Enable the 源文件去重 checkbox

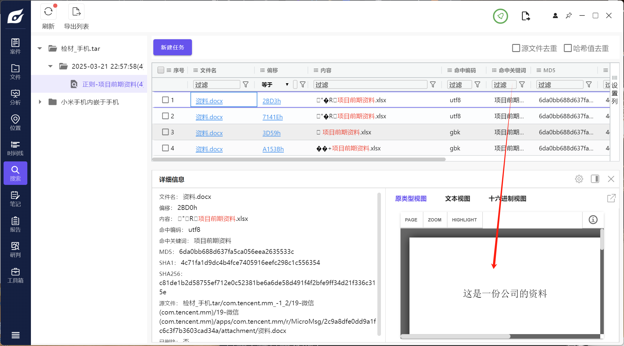tap(516, 48)
